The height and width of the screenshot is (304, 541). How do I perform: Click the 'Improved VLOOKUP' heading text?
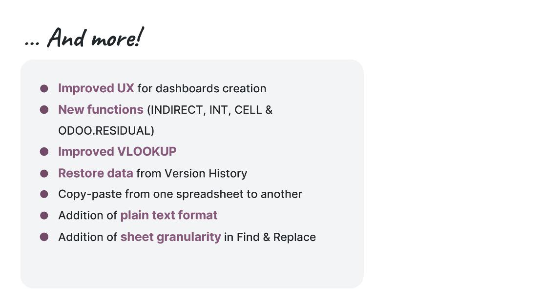(117, 152)
